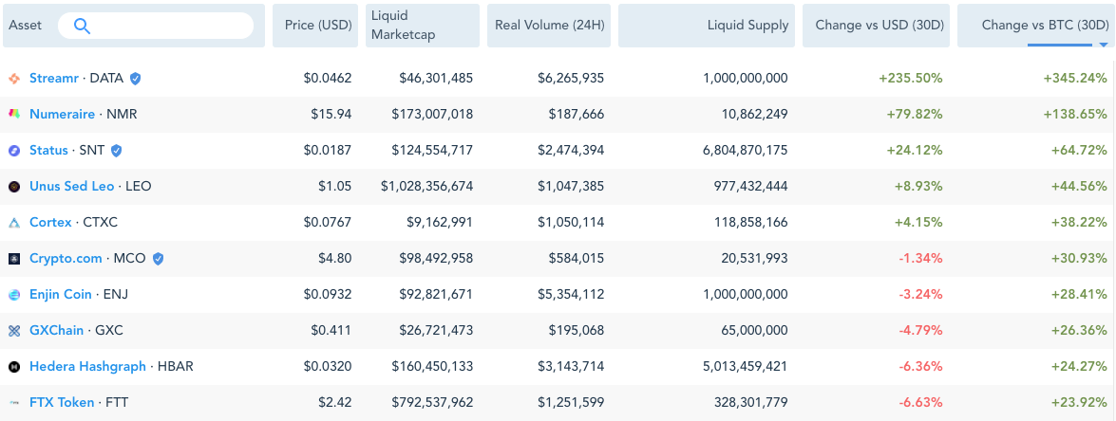
Task: Click the volume value $6,265,935
Action: click(571, 78)
